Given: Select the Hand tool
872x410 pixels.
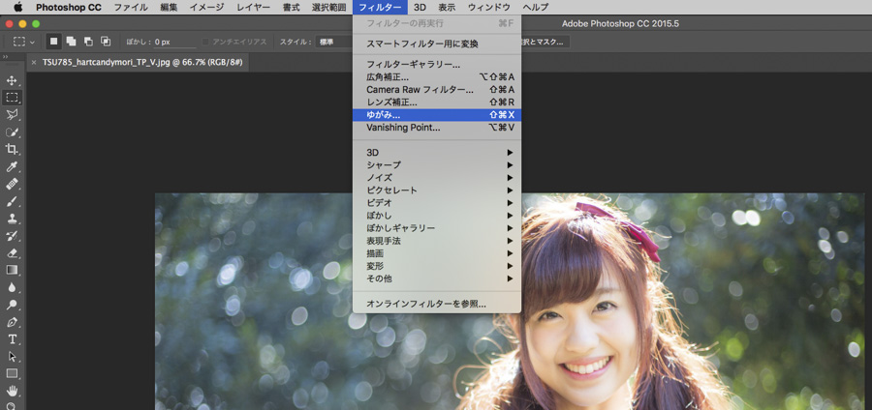Looking at the screenshot, I should (12, 391).
